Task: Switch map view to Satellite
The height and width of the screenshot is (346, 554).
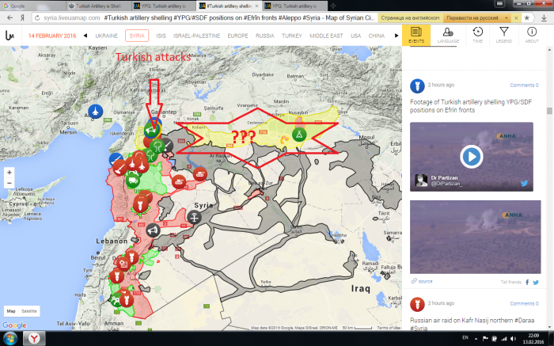Action: [29, 311]
